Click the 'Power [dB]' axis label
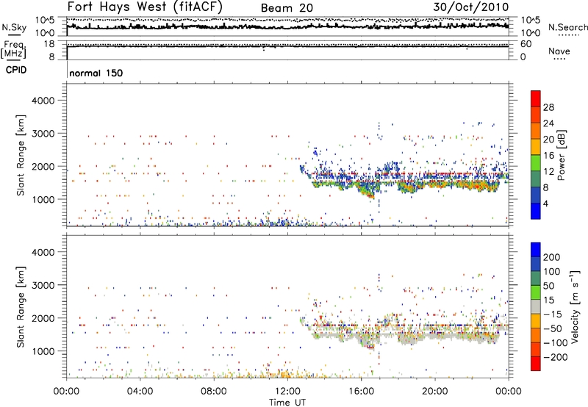Image resolution: width=588 pixels, height=407 pixels. point(561,155)
